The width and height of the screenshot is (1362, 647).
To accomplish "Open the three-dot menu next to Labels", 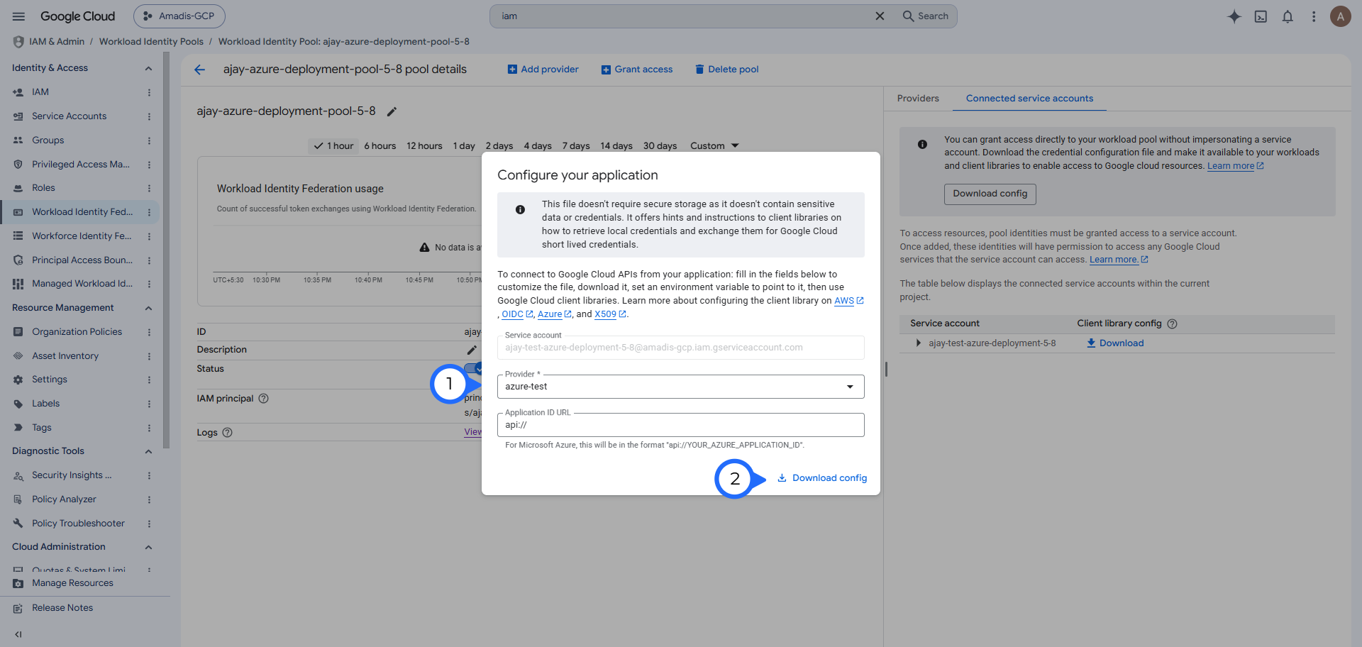I will 149,404.
